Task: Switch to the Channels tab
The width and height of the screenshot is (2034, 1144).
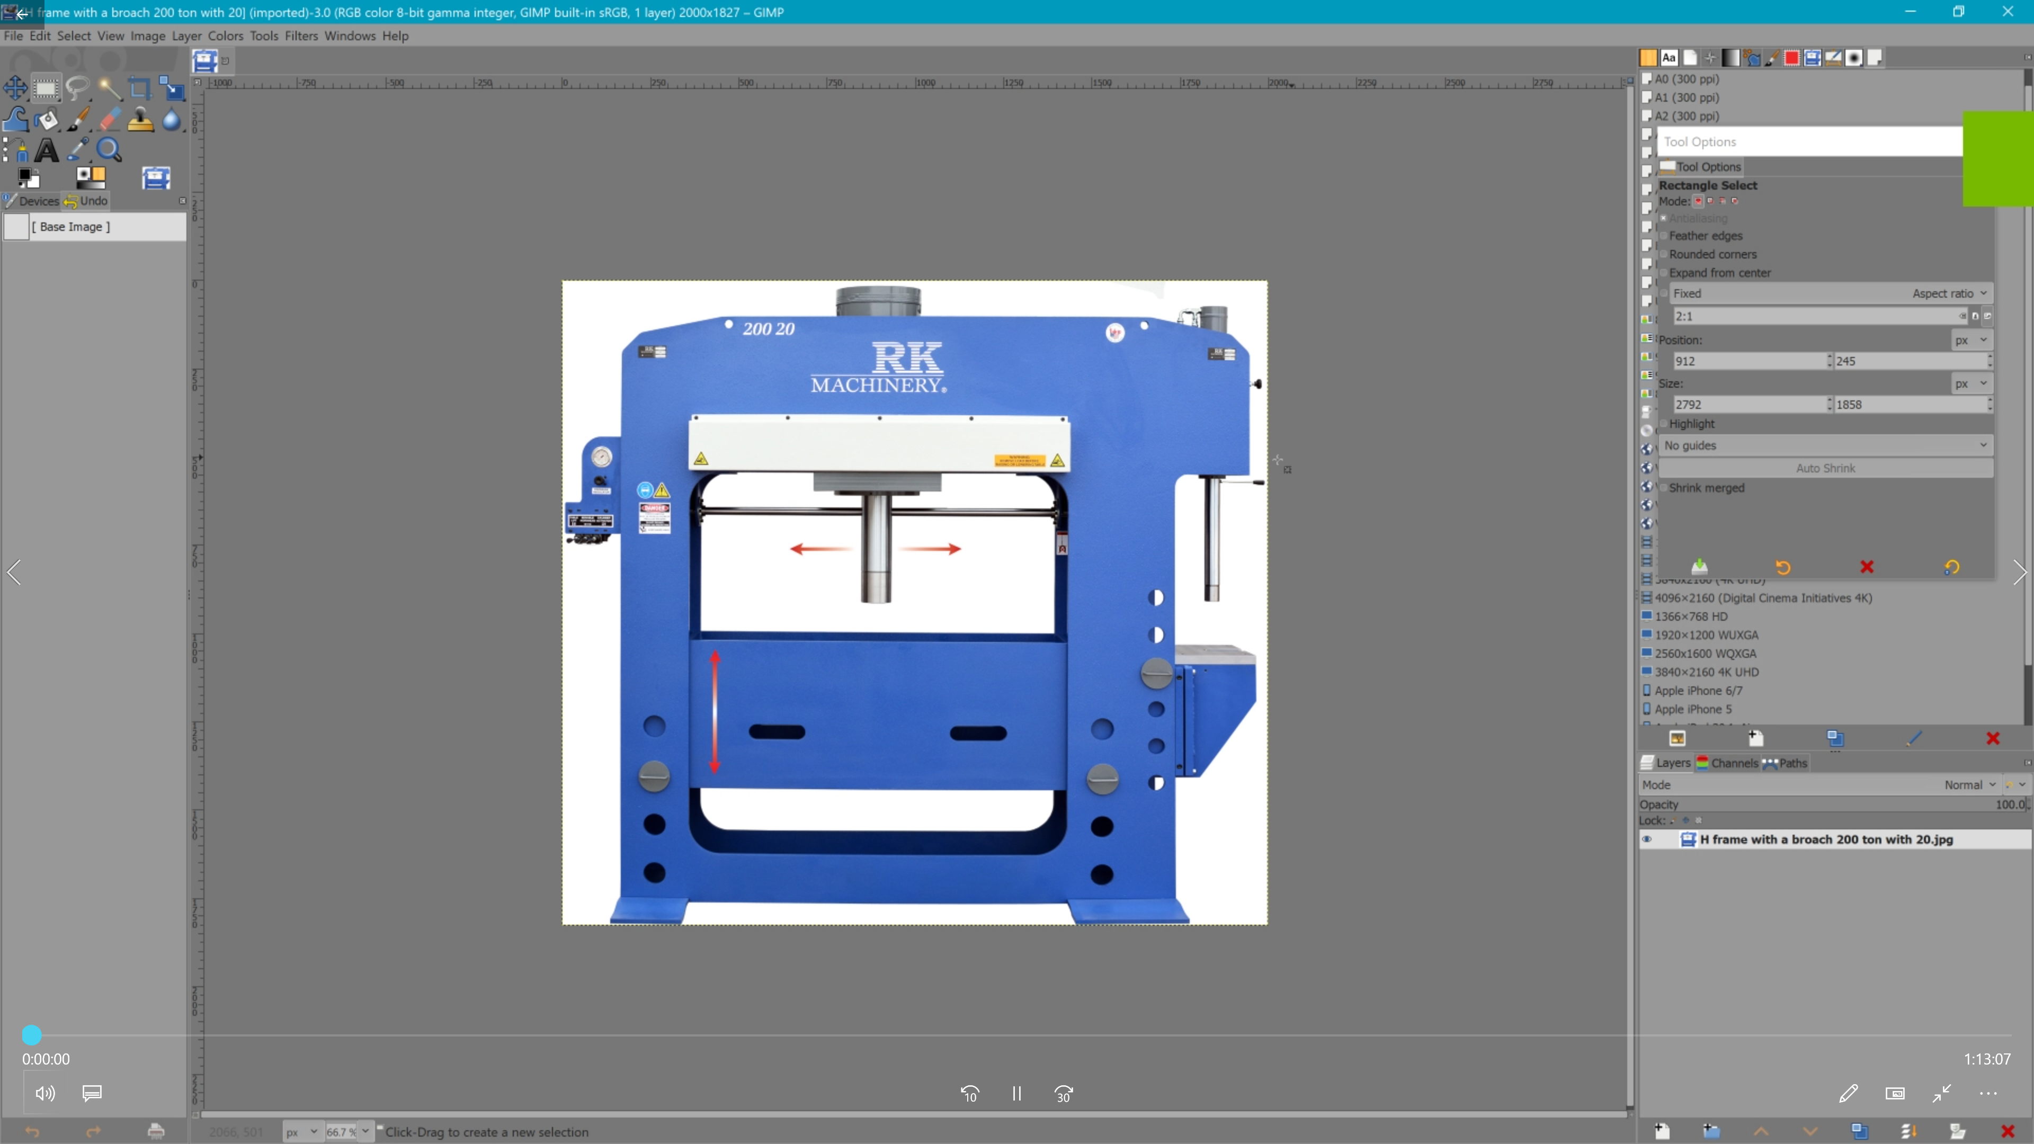Action: click(1727, 763)
